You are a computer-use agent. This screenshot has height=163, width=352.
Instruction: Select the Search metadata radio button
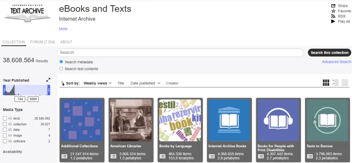[x=61, y=62]
